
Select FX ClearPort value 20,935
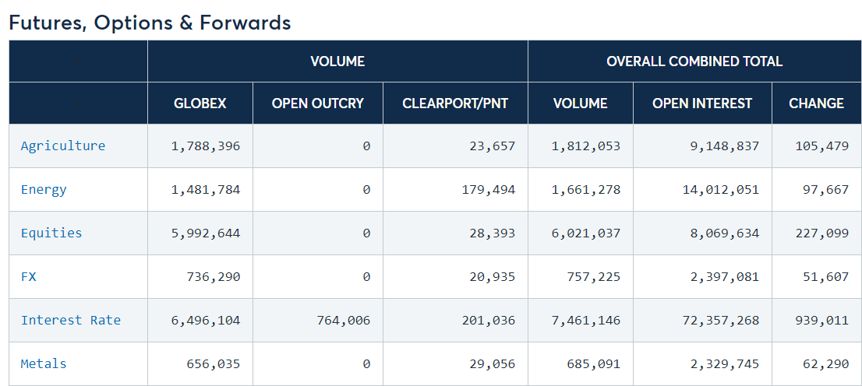[x=492, y=277]
